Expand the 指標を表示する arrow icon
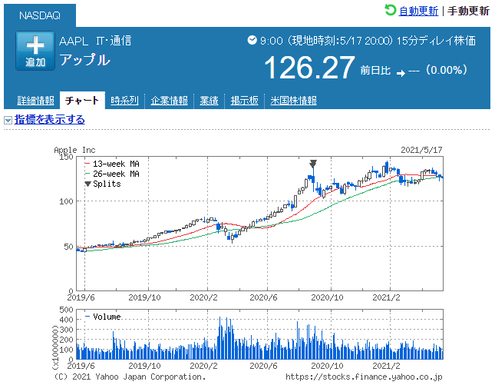The width and height of the screenshot is (495, 385). click(8, 120)
